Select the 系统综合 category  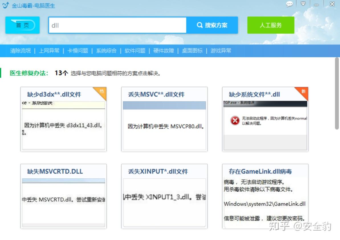106,51
